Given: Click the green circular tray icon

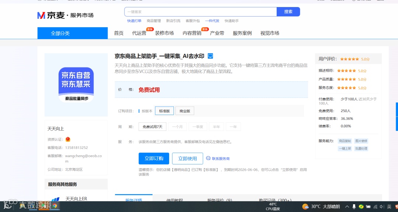Looking at the screenshot, I should pyautogui.click(x=361, y=206).
